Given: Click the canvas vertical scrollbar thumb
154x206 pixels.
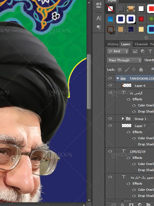Looking at the screenshot, I should tap(89, 81).
